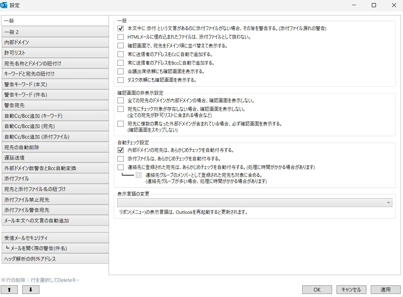Click the 自動チェック設定 group label

click(x=133, y=142)
